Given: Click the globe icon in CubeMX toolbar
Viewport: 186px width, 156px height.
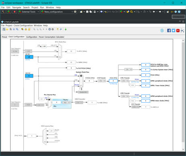Looking at the screenshot, I should tap(162, 30).
